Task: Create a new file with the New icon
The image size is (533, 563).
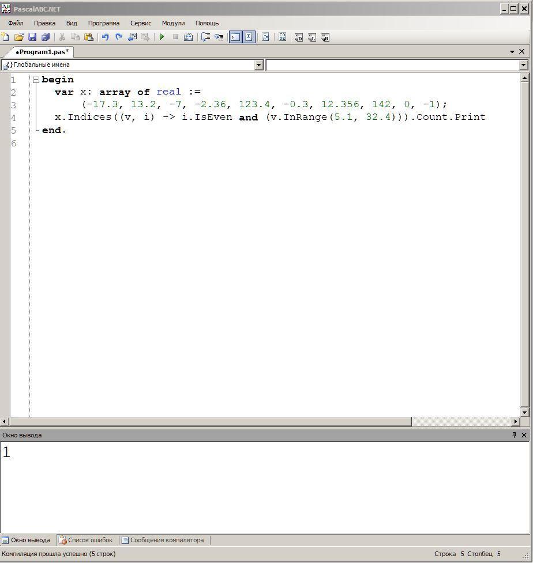Action: pyautogui.click(x=5, y=37)
